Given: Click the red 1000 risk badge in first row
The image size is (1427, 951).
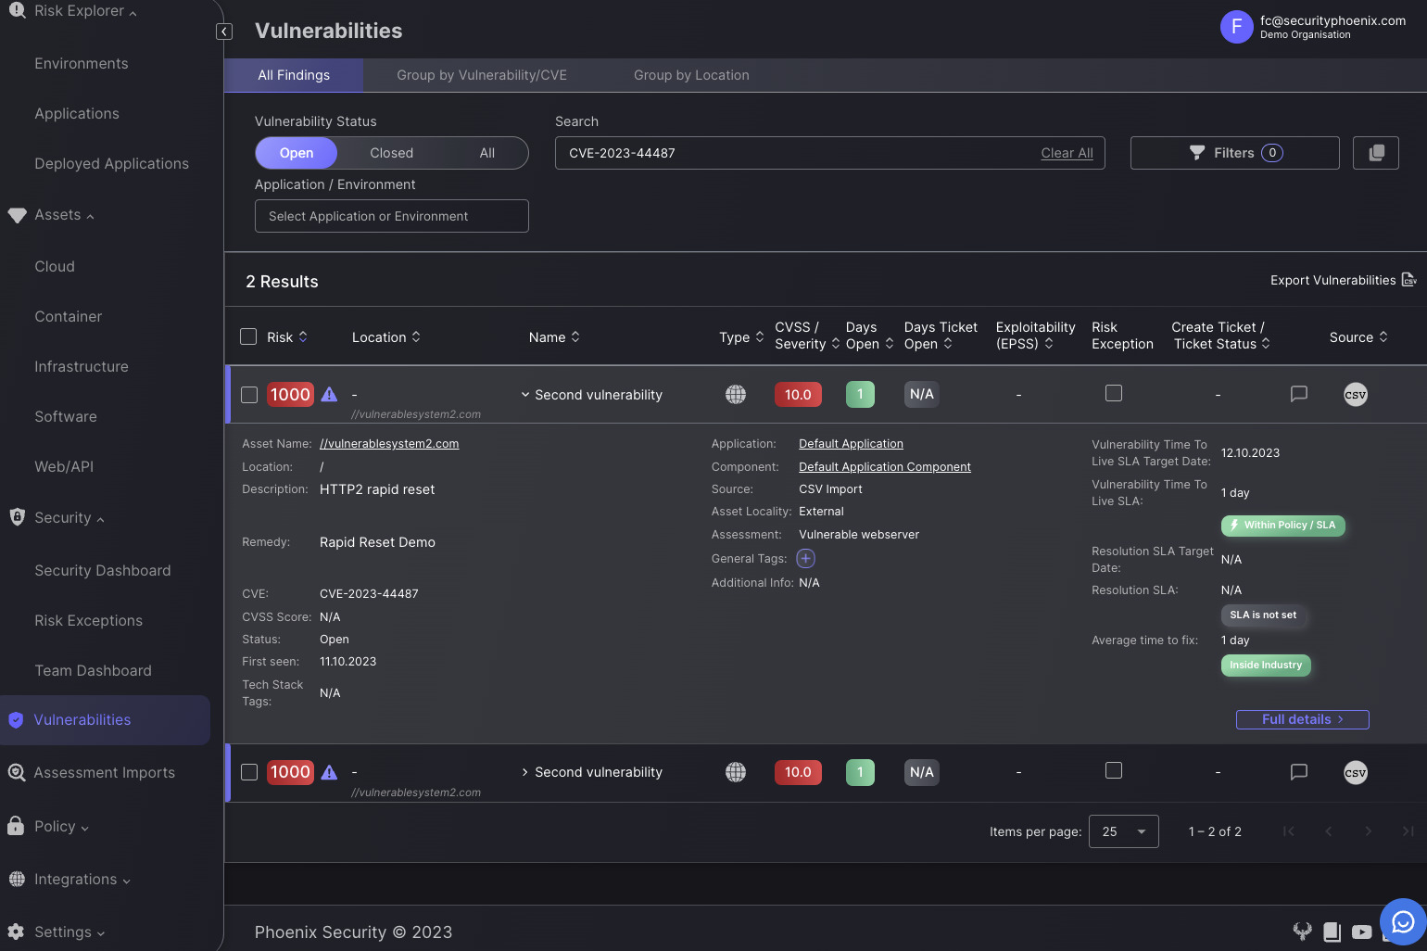Looking at the screenshot, I should point(290,395).
